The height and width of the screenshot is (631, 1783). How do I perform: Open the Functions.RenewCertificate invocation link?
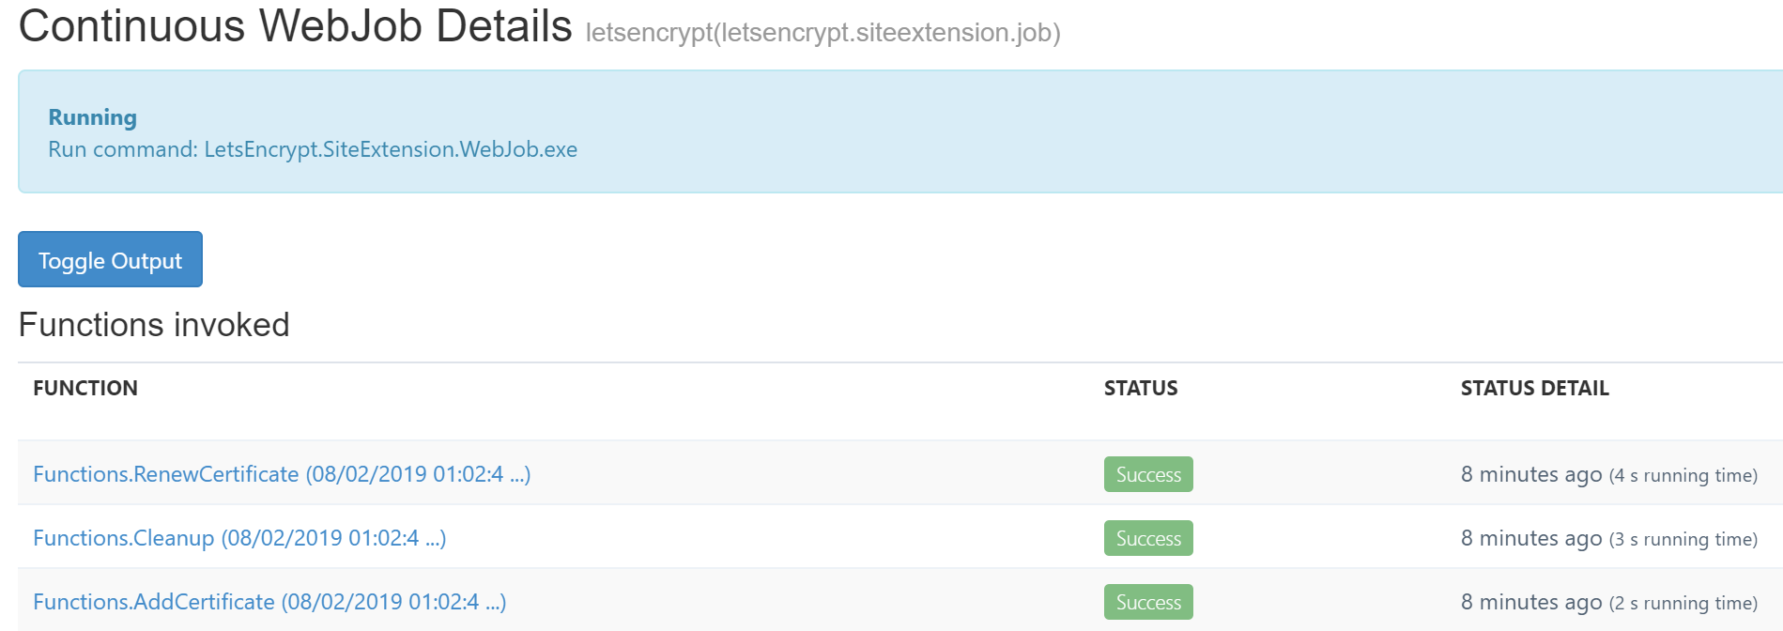(282, 474)
